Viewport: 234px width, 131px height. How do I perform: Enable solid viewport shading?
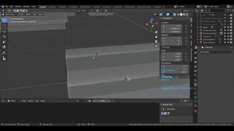click(x=181, y=15)
